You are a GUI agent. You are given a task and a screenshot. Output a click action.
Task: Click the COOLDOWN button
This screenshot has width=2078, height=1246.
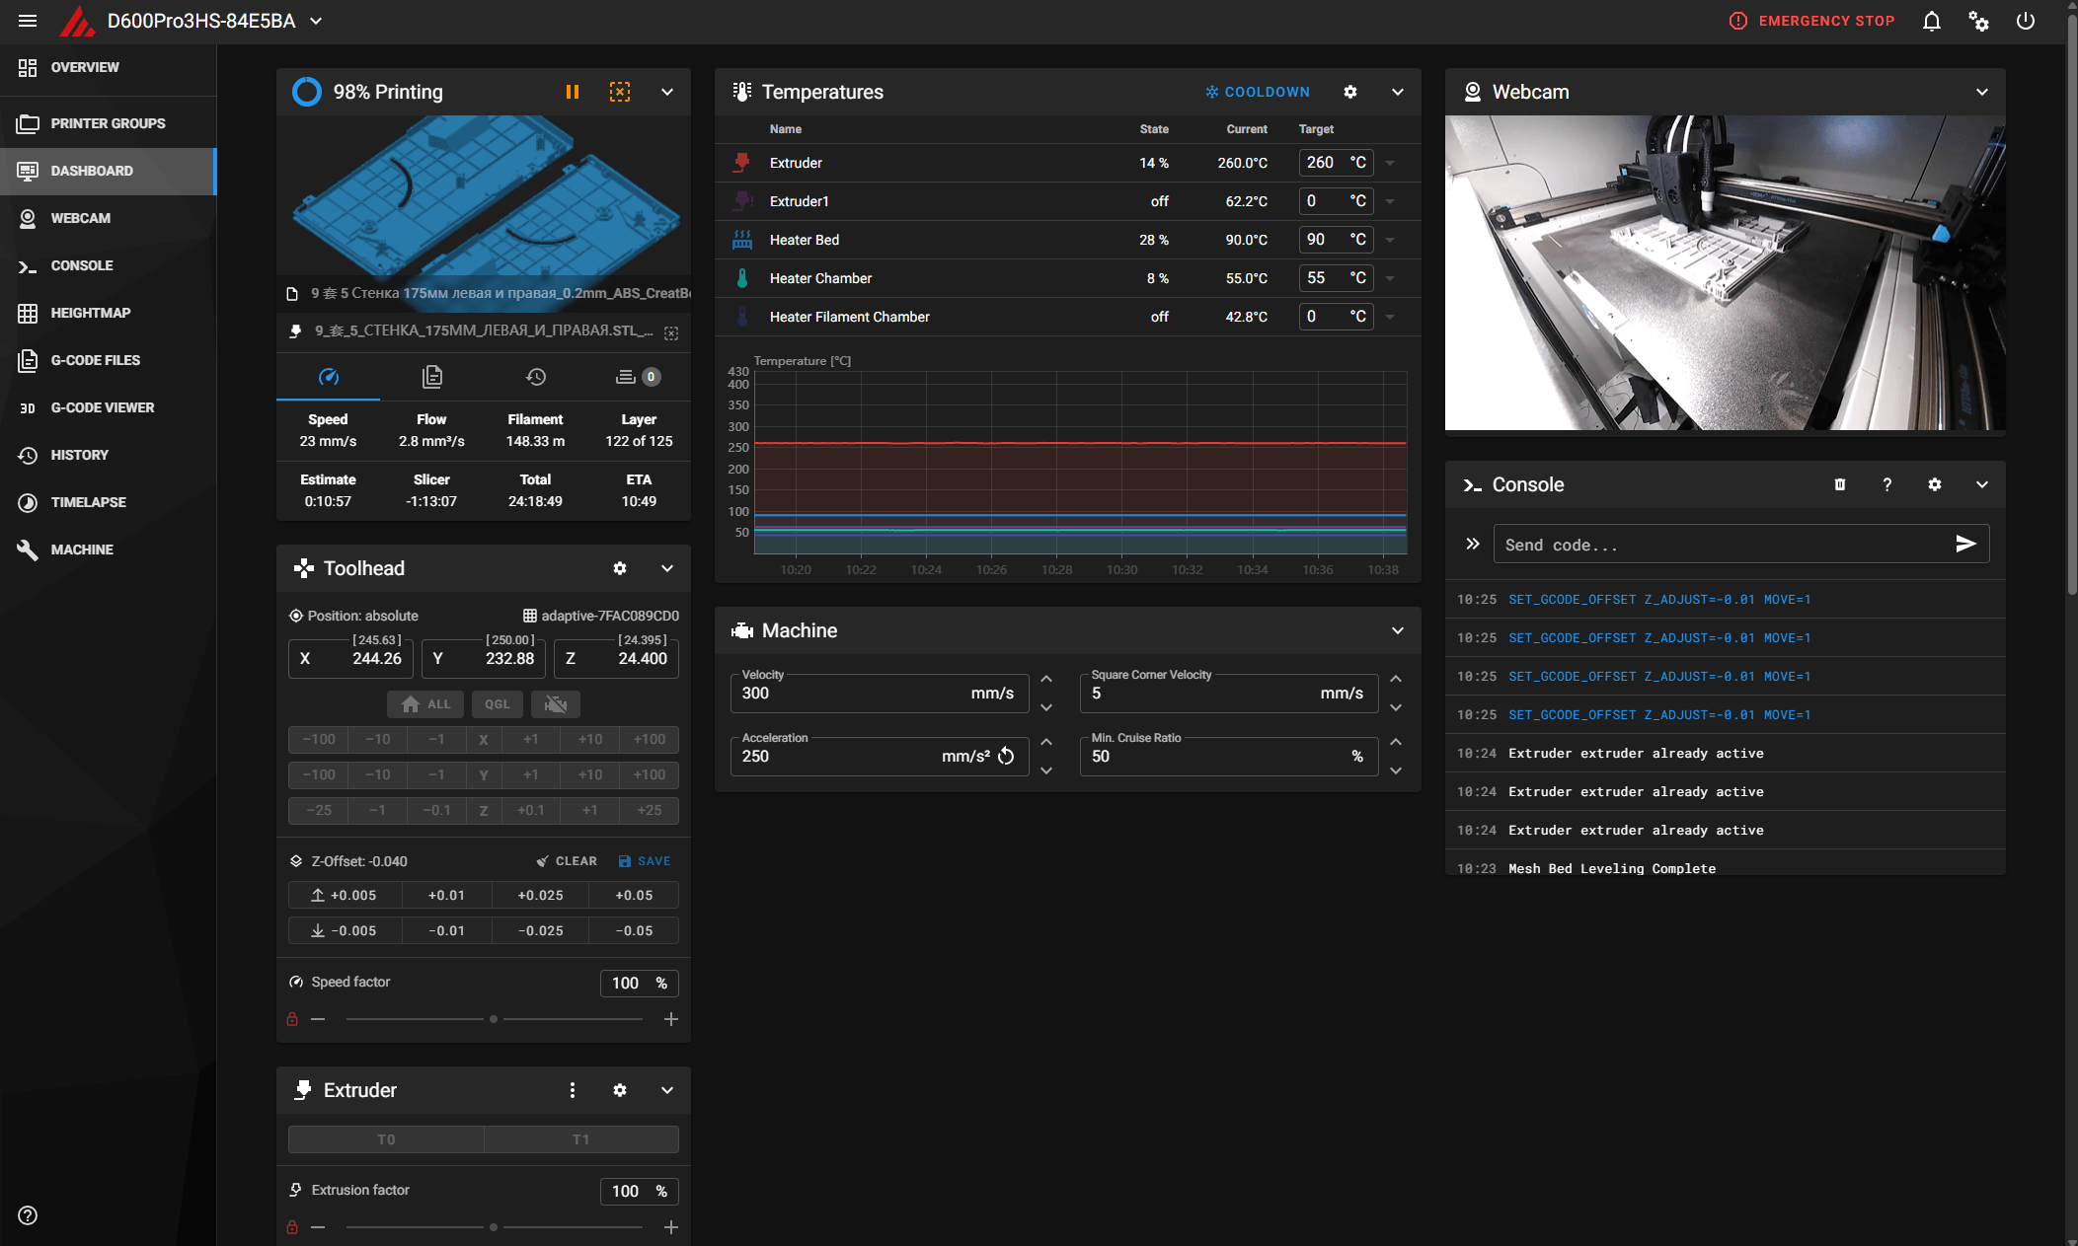point(1258,92)
